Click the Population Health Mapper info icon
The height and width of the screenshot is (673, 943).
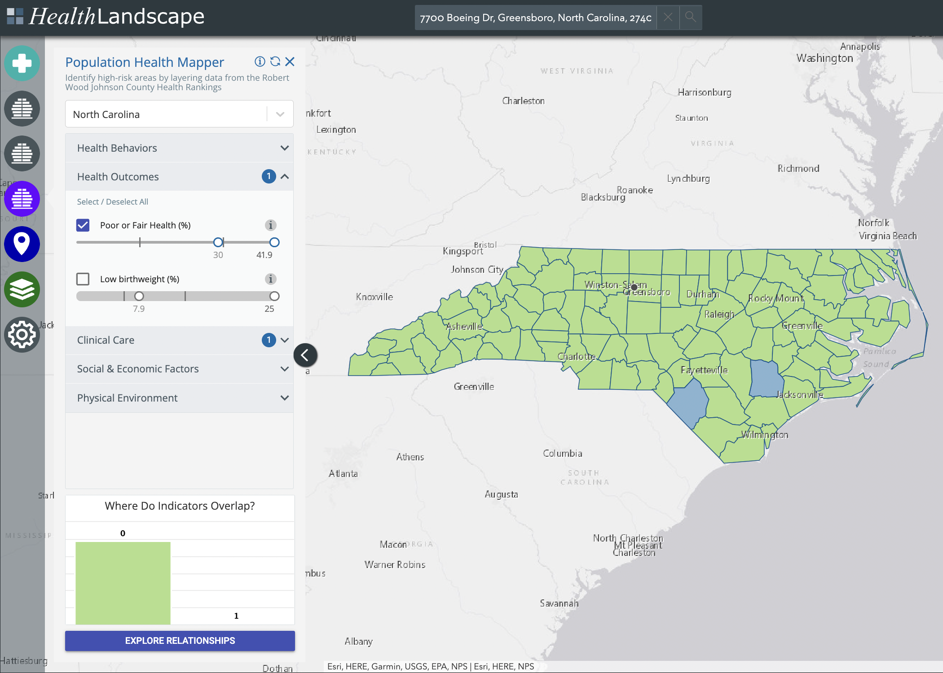pos(260,61)
